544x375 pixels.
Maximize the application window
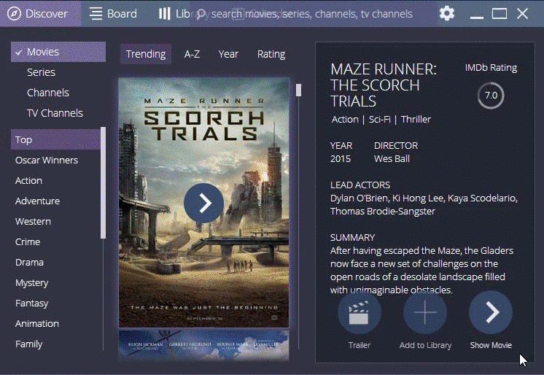(500, 14)
